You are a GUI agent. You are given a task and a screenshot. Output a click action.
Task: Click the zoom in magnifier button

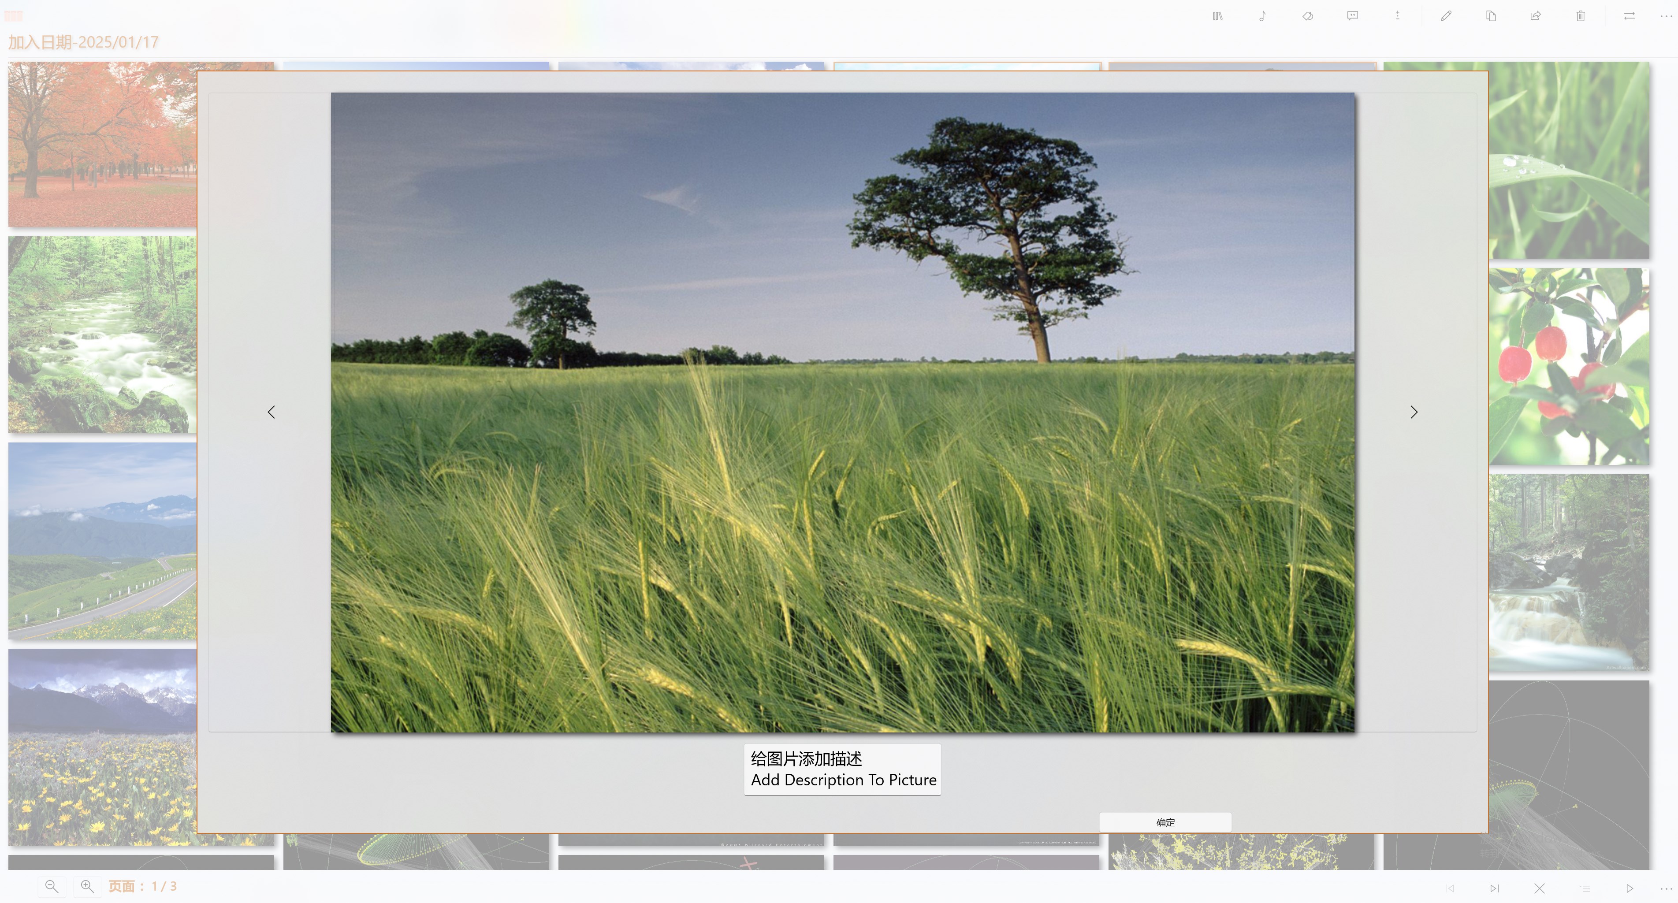coord(87,887)
